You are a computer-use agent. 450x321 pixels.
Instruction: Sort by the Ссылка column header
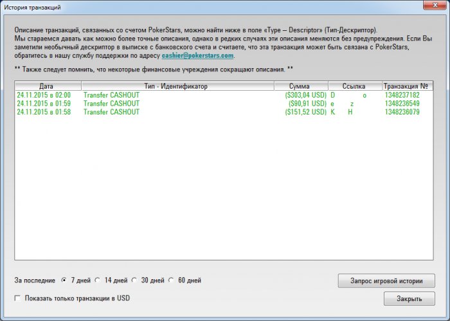tap(355, 86)
